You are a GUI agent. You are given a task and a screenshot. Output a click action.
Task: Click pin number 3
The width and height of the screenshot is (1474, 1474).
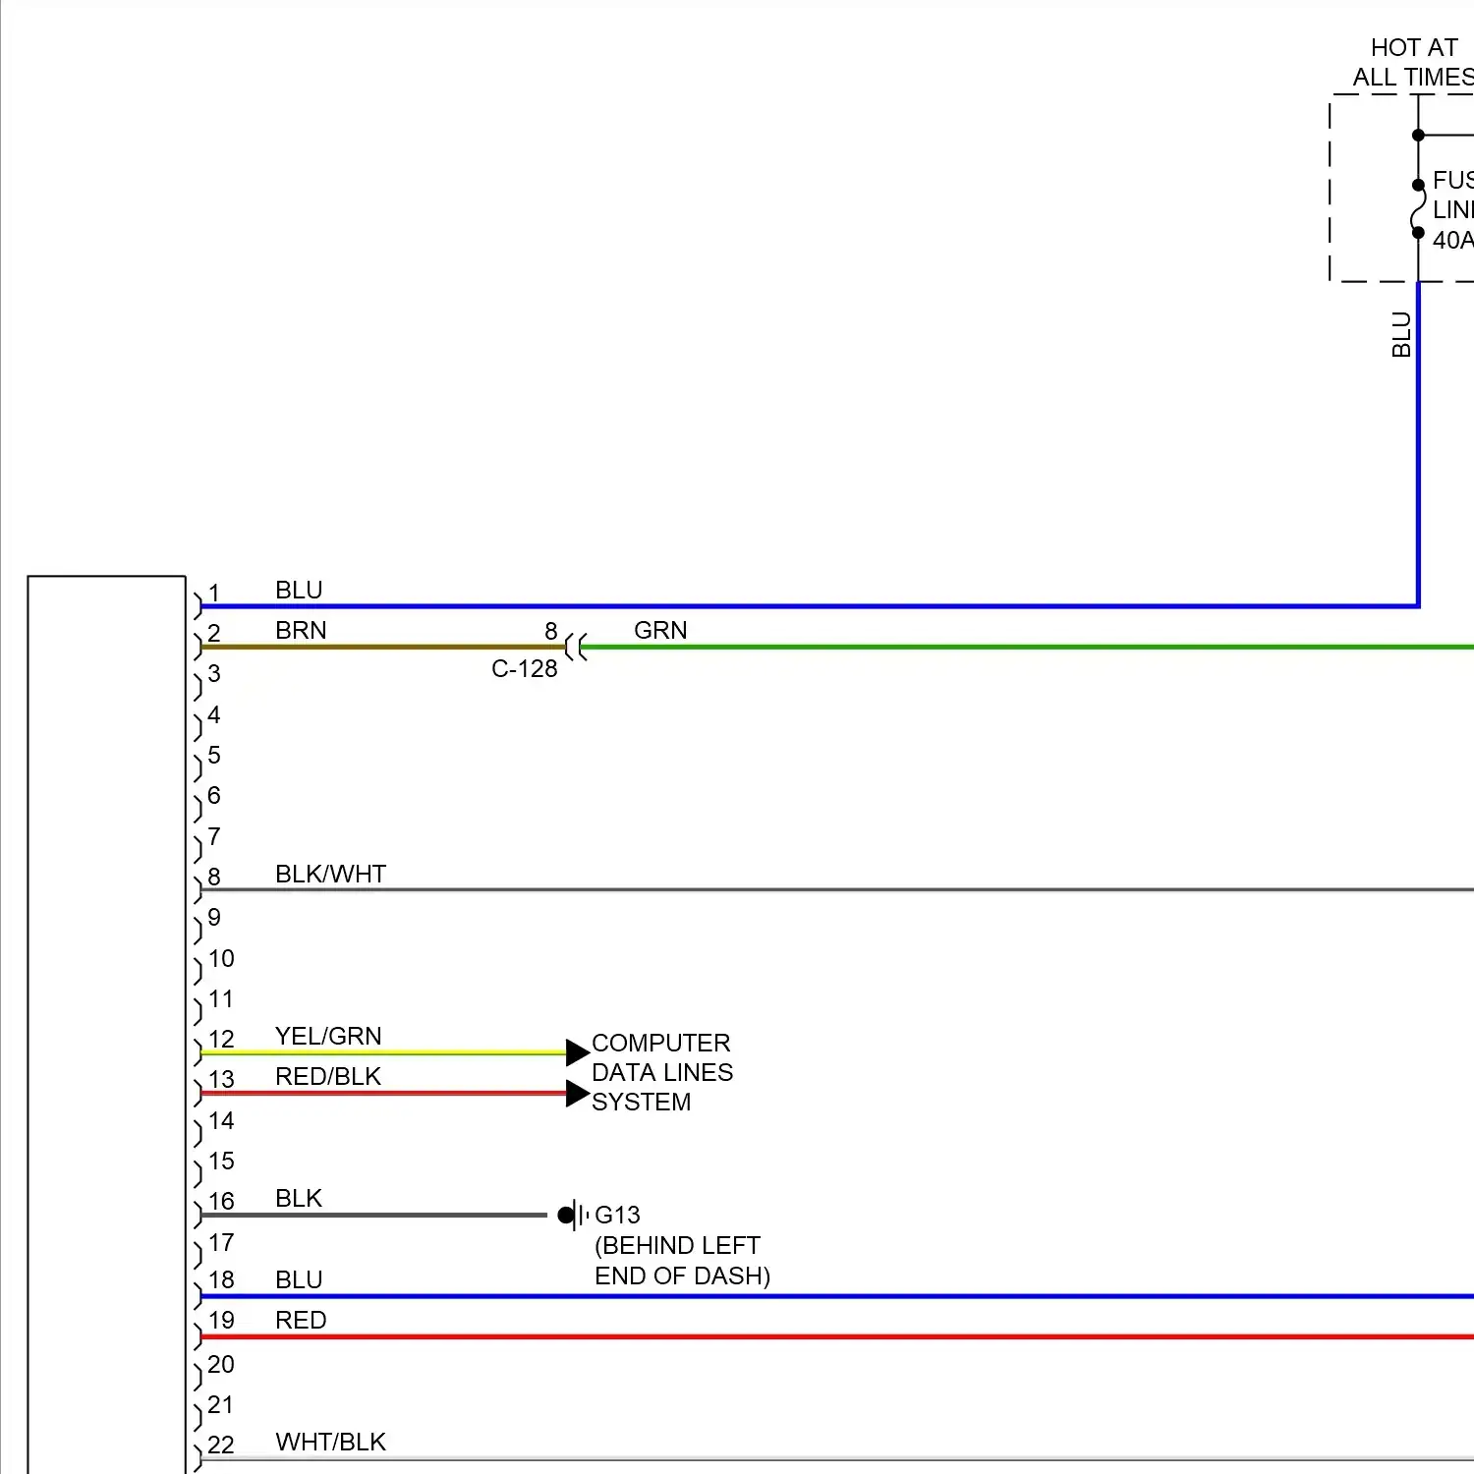(x=214, y=673)
